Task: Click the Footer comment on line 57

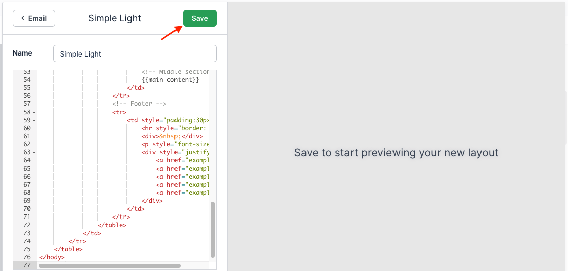Action: click(x=140, y=104)
